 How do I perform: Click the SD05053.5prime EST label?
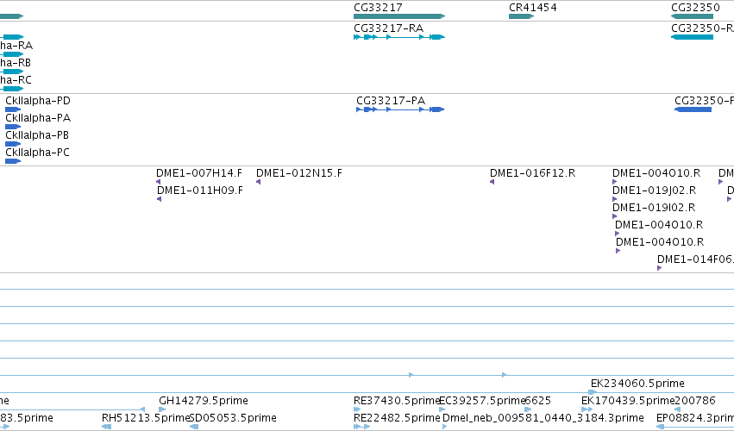point(233,418)
